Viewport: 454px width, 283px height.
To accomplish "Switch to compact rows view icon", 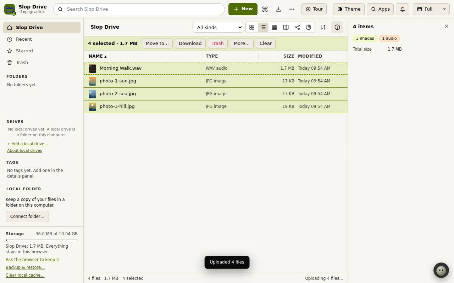I will [275, 27].
